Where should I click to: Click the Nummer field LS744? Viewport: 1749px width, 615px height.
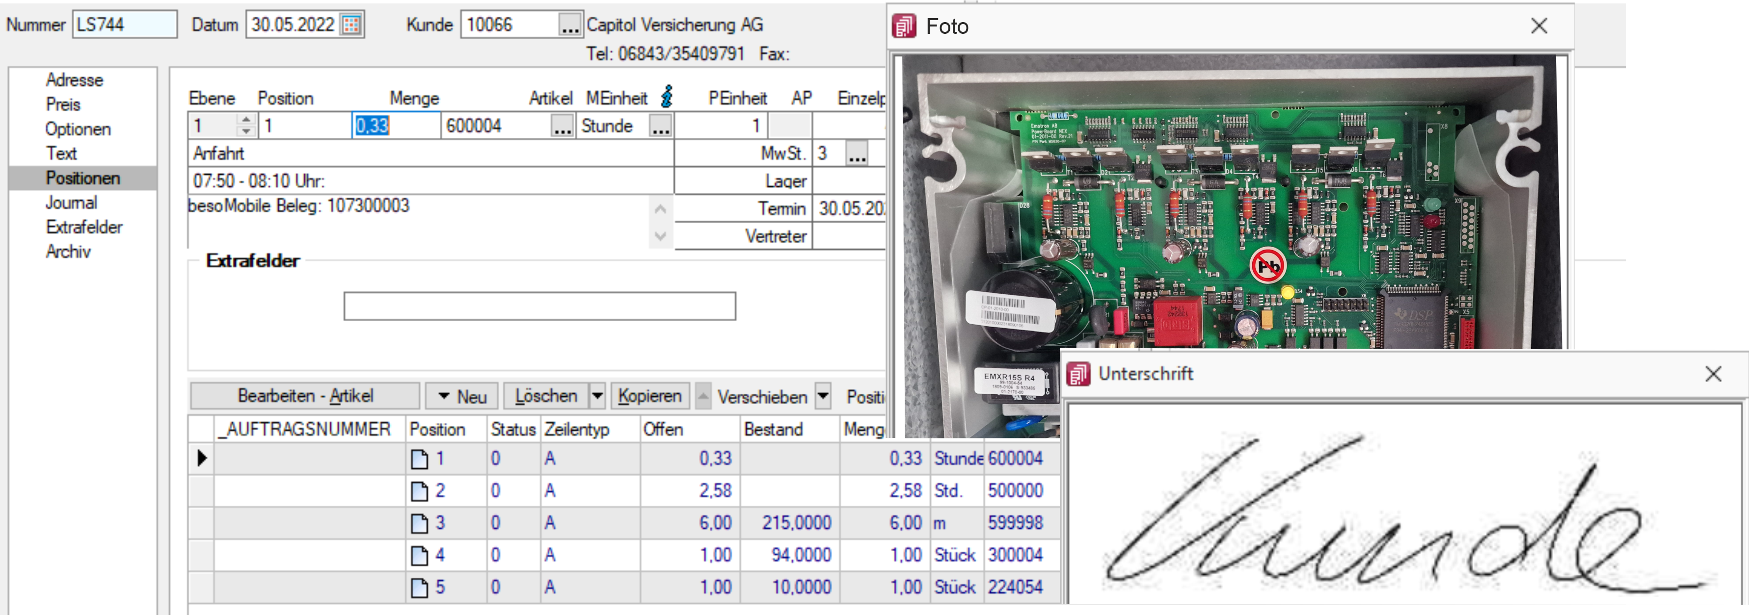pos(125,25)
